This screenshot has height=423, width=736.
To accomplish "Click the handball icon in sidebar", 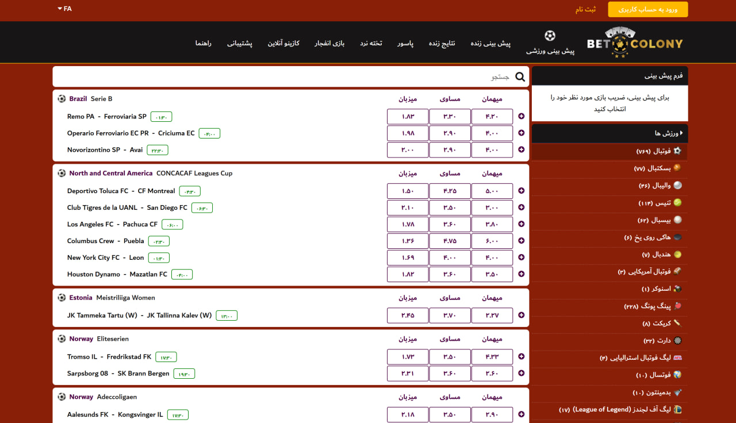I will [x=677, y=254].
